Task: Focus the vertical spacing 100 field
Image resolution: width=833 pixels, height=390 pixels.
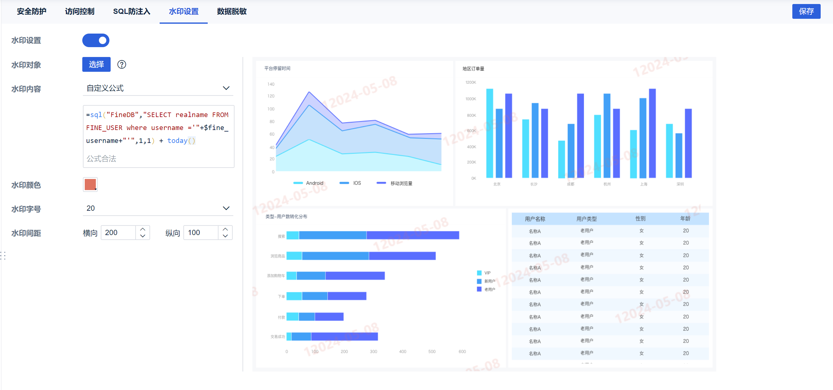Action: pyautogui.click(x=201, y=233)
